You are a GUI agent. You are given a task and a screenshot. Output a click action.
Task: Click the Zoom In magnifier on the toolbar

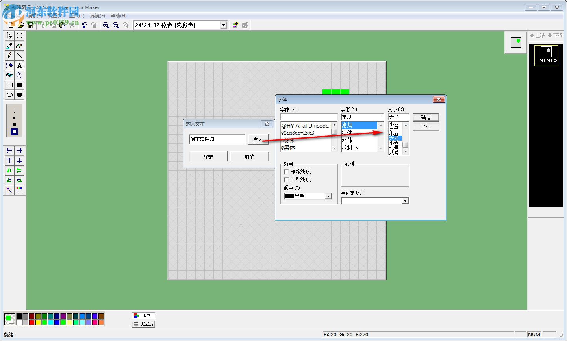(106, 25)
